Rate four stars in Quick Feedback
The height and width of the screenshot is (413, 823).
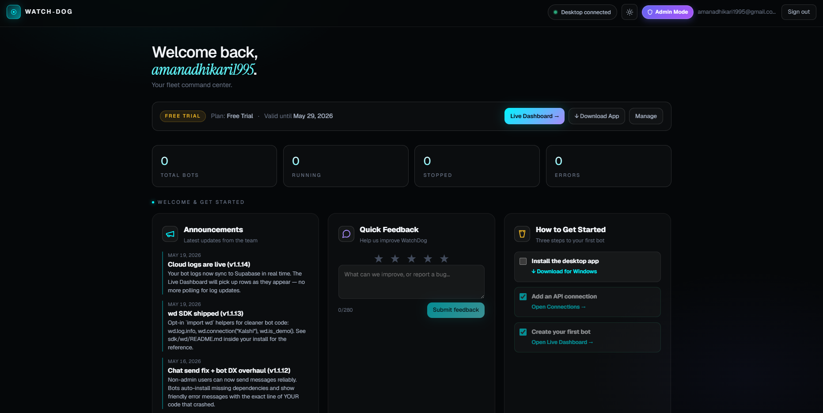(x=428, y=259)
